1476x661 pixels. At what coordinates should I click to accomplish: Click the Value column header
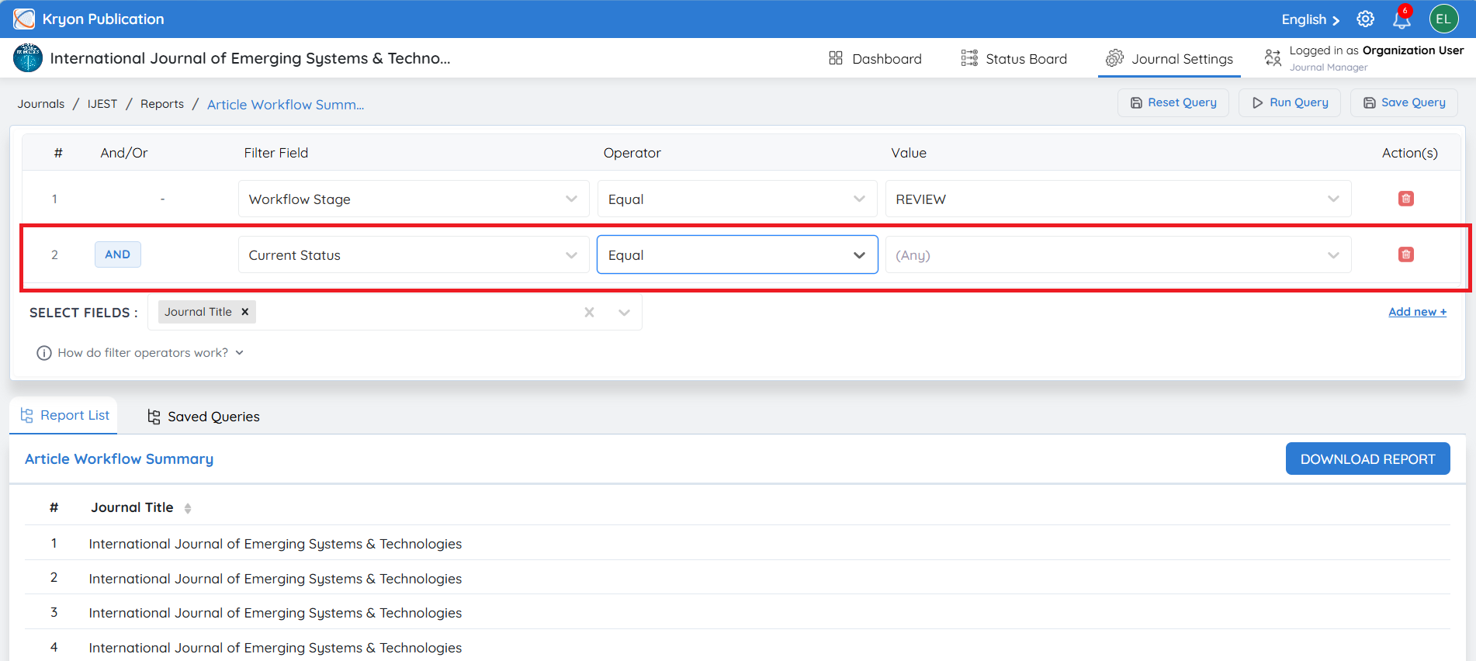pyautogui.click(x=909, y=153)
